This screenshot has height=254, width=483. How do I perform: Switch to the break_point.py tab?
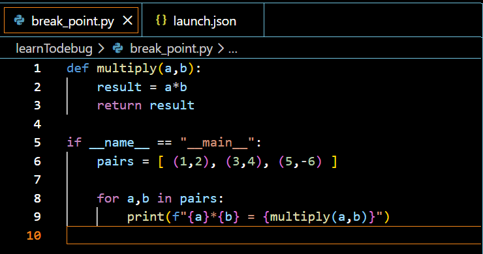coord(71,20)
